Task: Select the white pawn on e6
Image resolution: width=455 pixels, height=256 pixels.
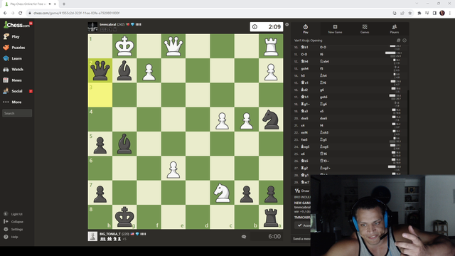Action: [x=173, y=168]
